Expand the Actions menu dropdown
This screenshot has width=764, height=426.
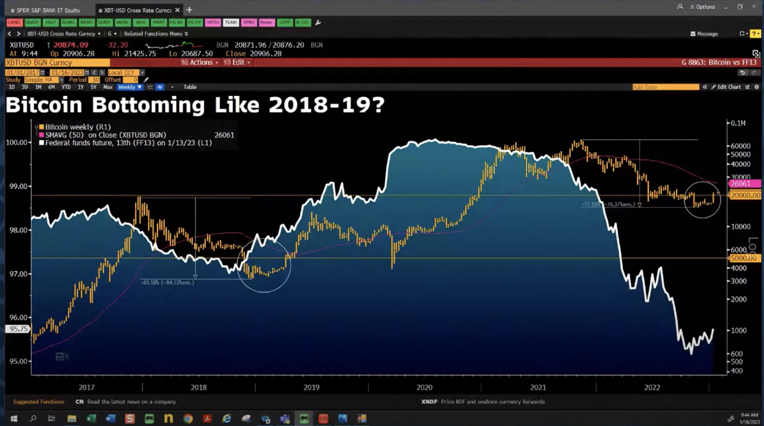pyautogui.click(x=199, y=63)
